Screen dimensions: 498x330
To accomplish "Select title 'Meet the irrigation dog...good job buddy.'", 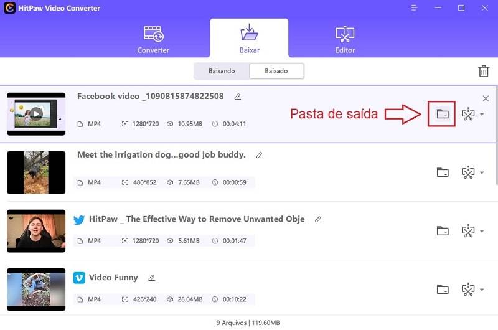I will [161, 154].
